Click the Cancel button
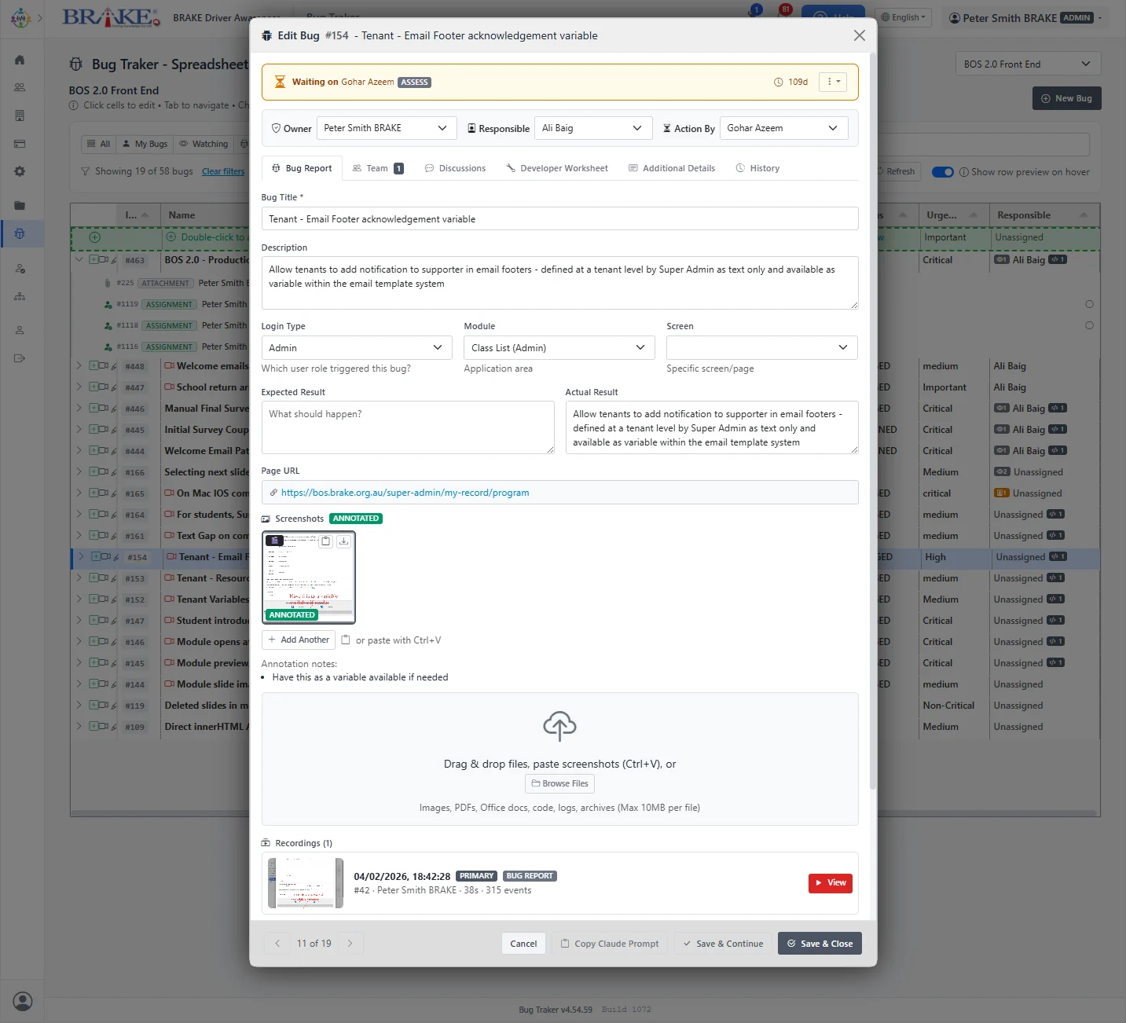This screenshot has width=1126, height=1023. [523, 944]
